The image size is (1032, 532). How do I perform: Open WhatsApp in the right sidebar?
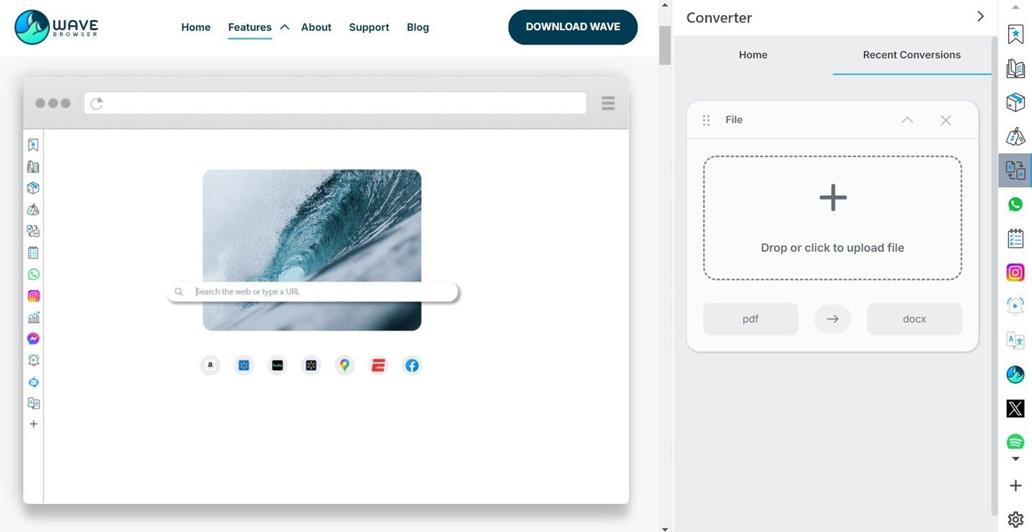click(x=1015, y=204)
